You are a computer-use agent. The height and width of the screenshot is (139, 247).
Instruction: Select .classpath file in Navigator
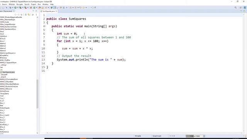click(x=4, y=75)
